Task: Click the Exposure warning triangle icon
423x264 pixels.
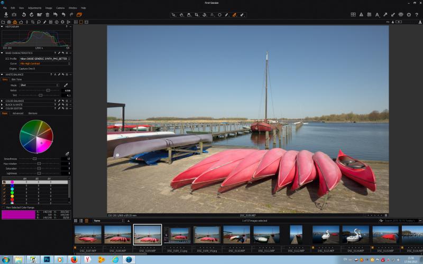Action: (361, 15)
